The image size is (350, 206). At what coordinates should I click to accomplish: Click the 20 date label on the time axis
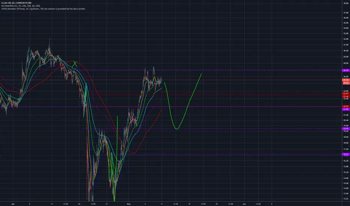point(79,204)
